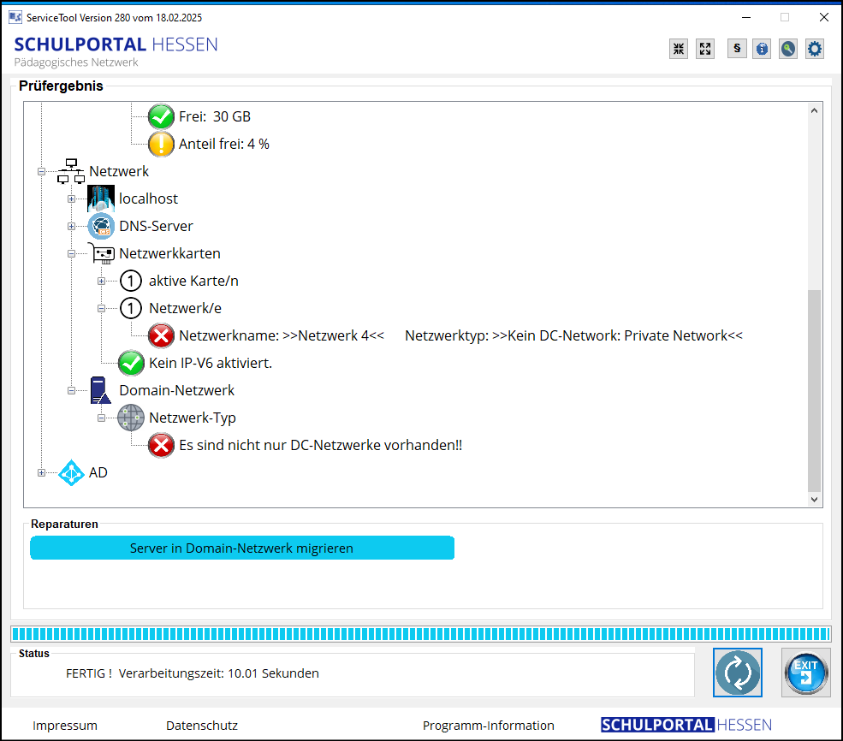Viewport: 843px width, 741px height.
Task: Open the Programm-Information link
Action: click(488, 726)
